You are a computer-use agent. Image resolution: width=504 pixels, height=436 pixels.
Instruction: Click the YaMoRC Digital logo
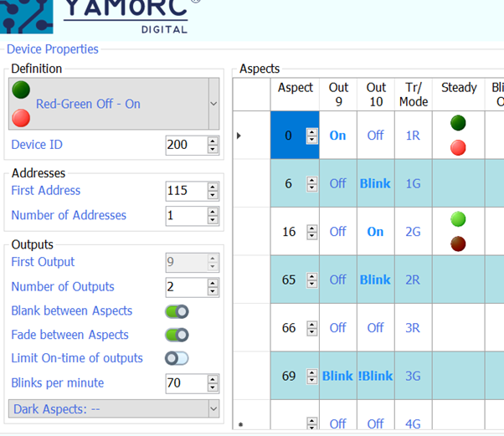coord(100,16)
